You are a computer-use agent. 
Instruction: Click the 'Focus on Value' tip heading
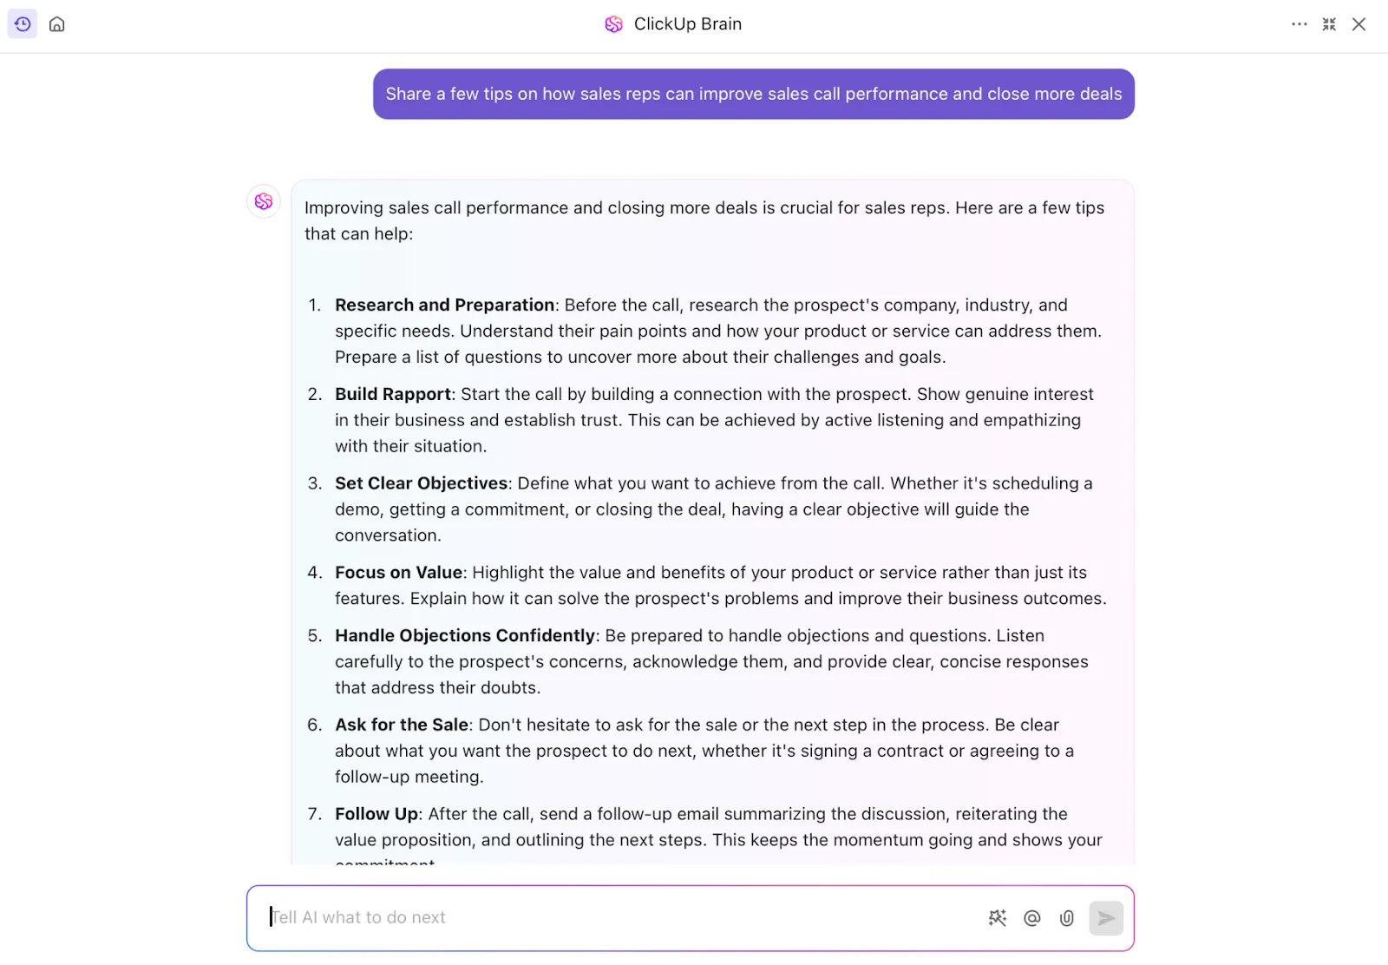point(399,573)
